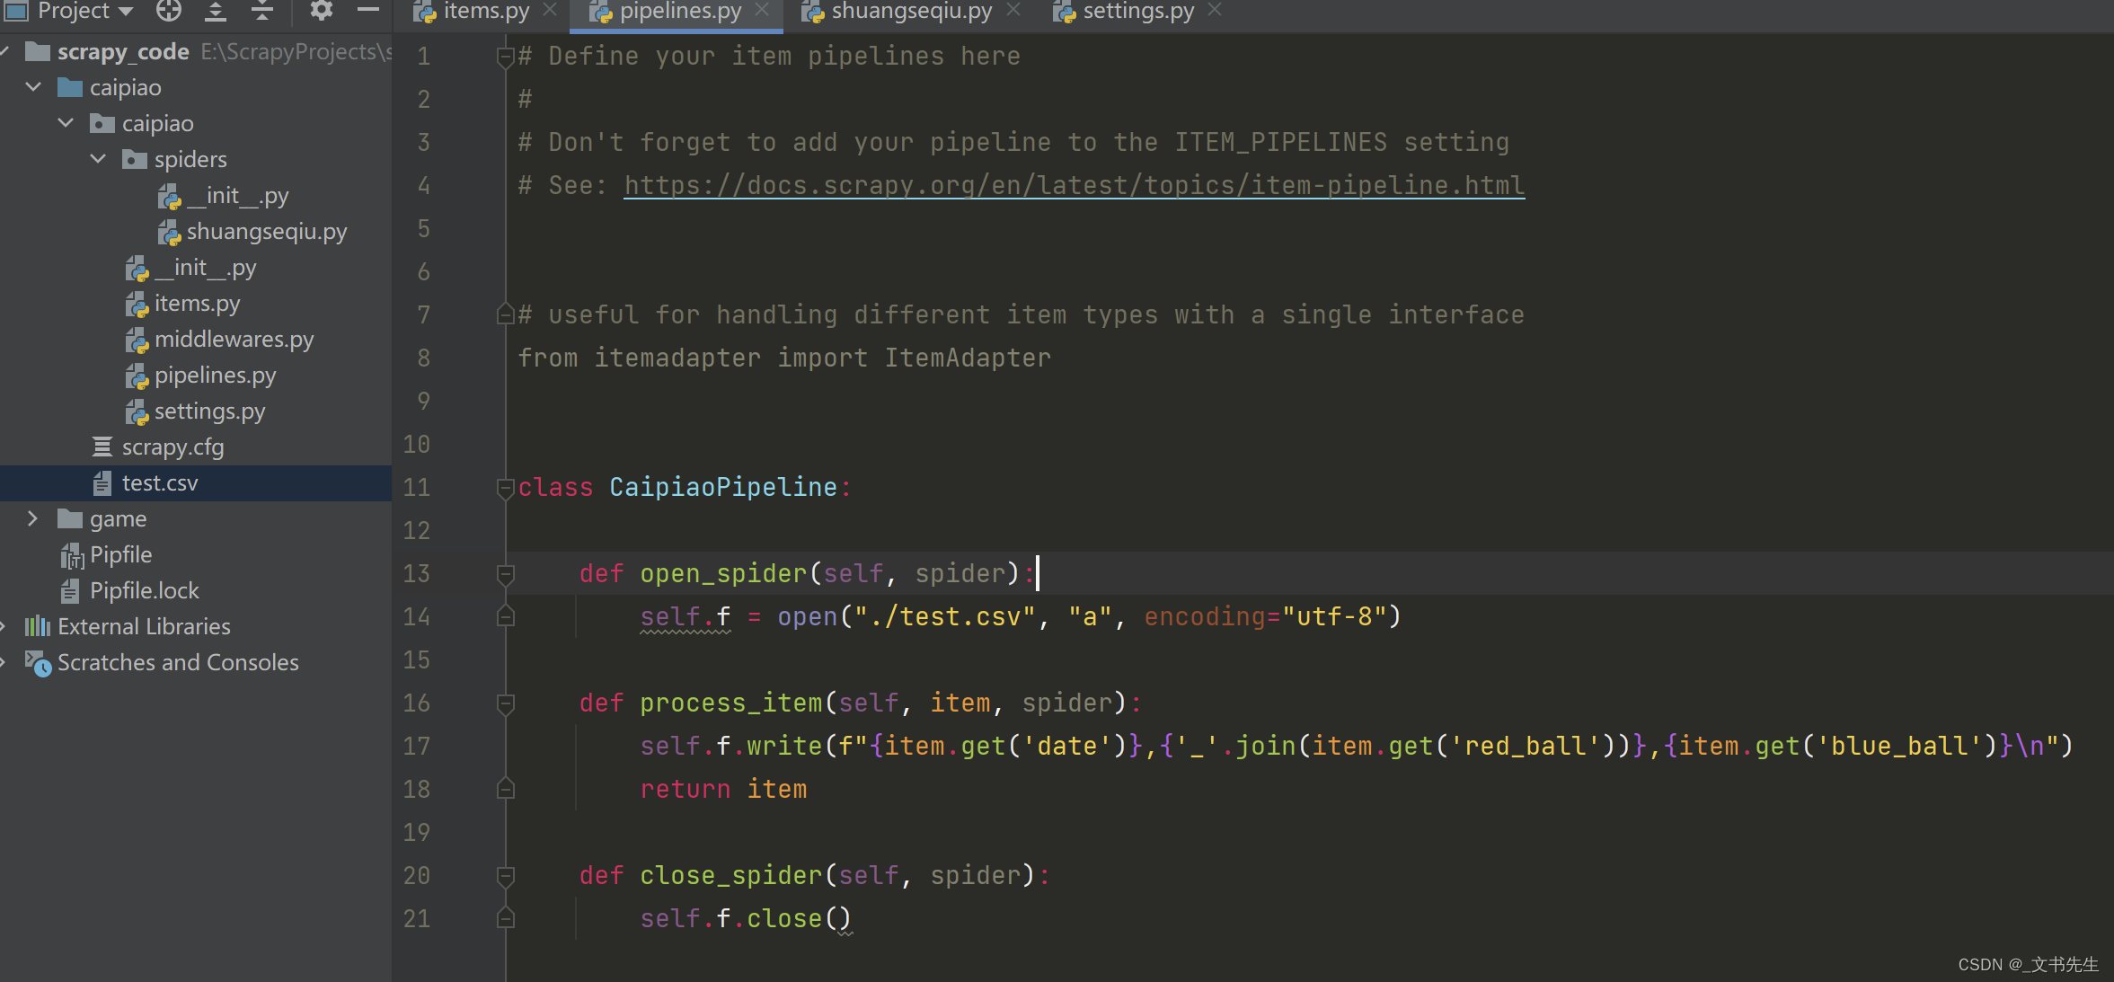This screenshot has width=2114, height=982.
Task: Click the scrapy.cfg file icon
Action: click(102, 447)
